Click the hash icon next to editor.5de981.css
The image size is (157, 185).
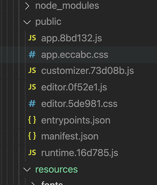tap(32, 103)
